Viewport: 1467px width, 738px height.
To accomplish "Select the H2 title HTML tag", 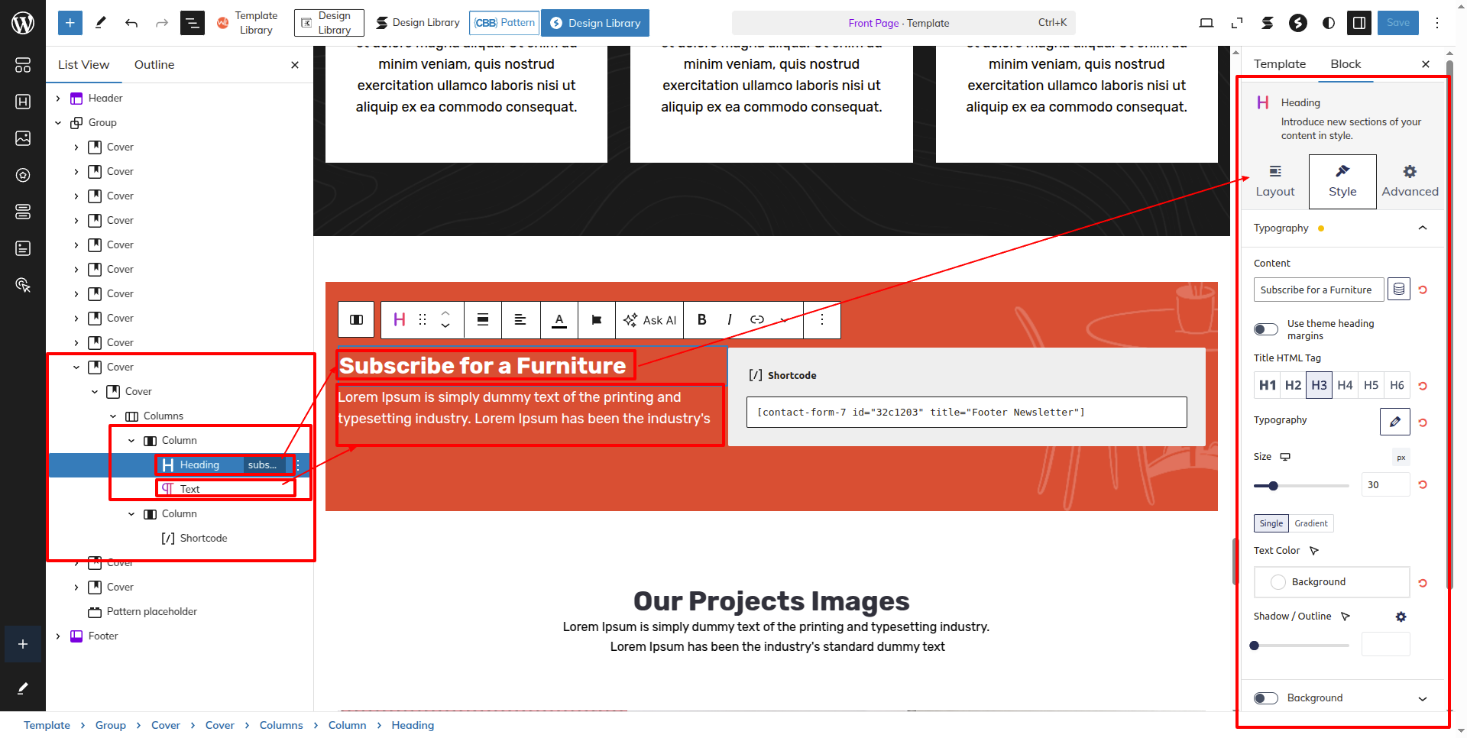I will pos(1293,385).
